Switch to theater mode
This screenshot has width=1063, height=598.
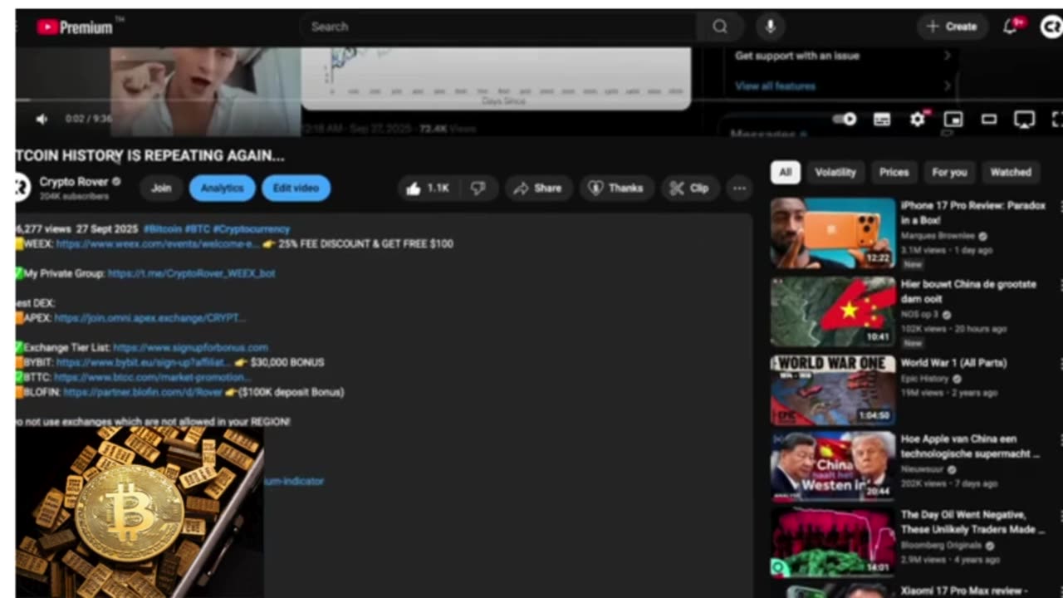989,120
